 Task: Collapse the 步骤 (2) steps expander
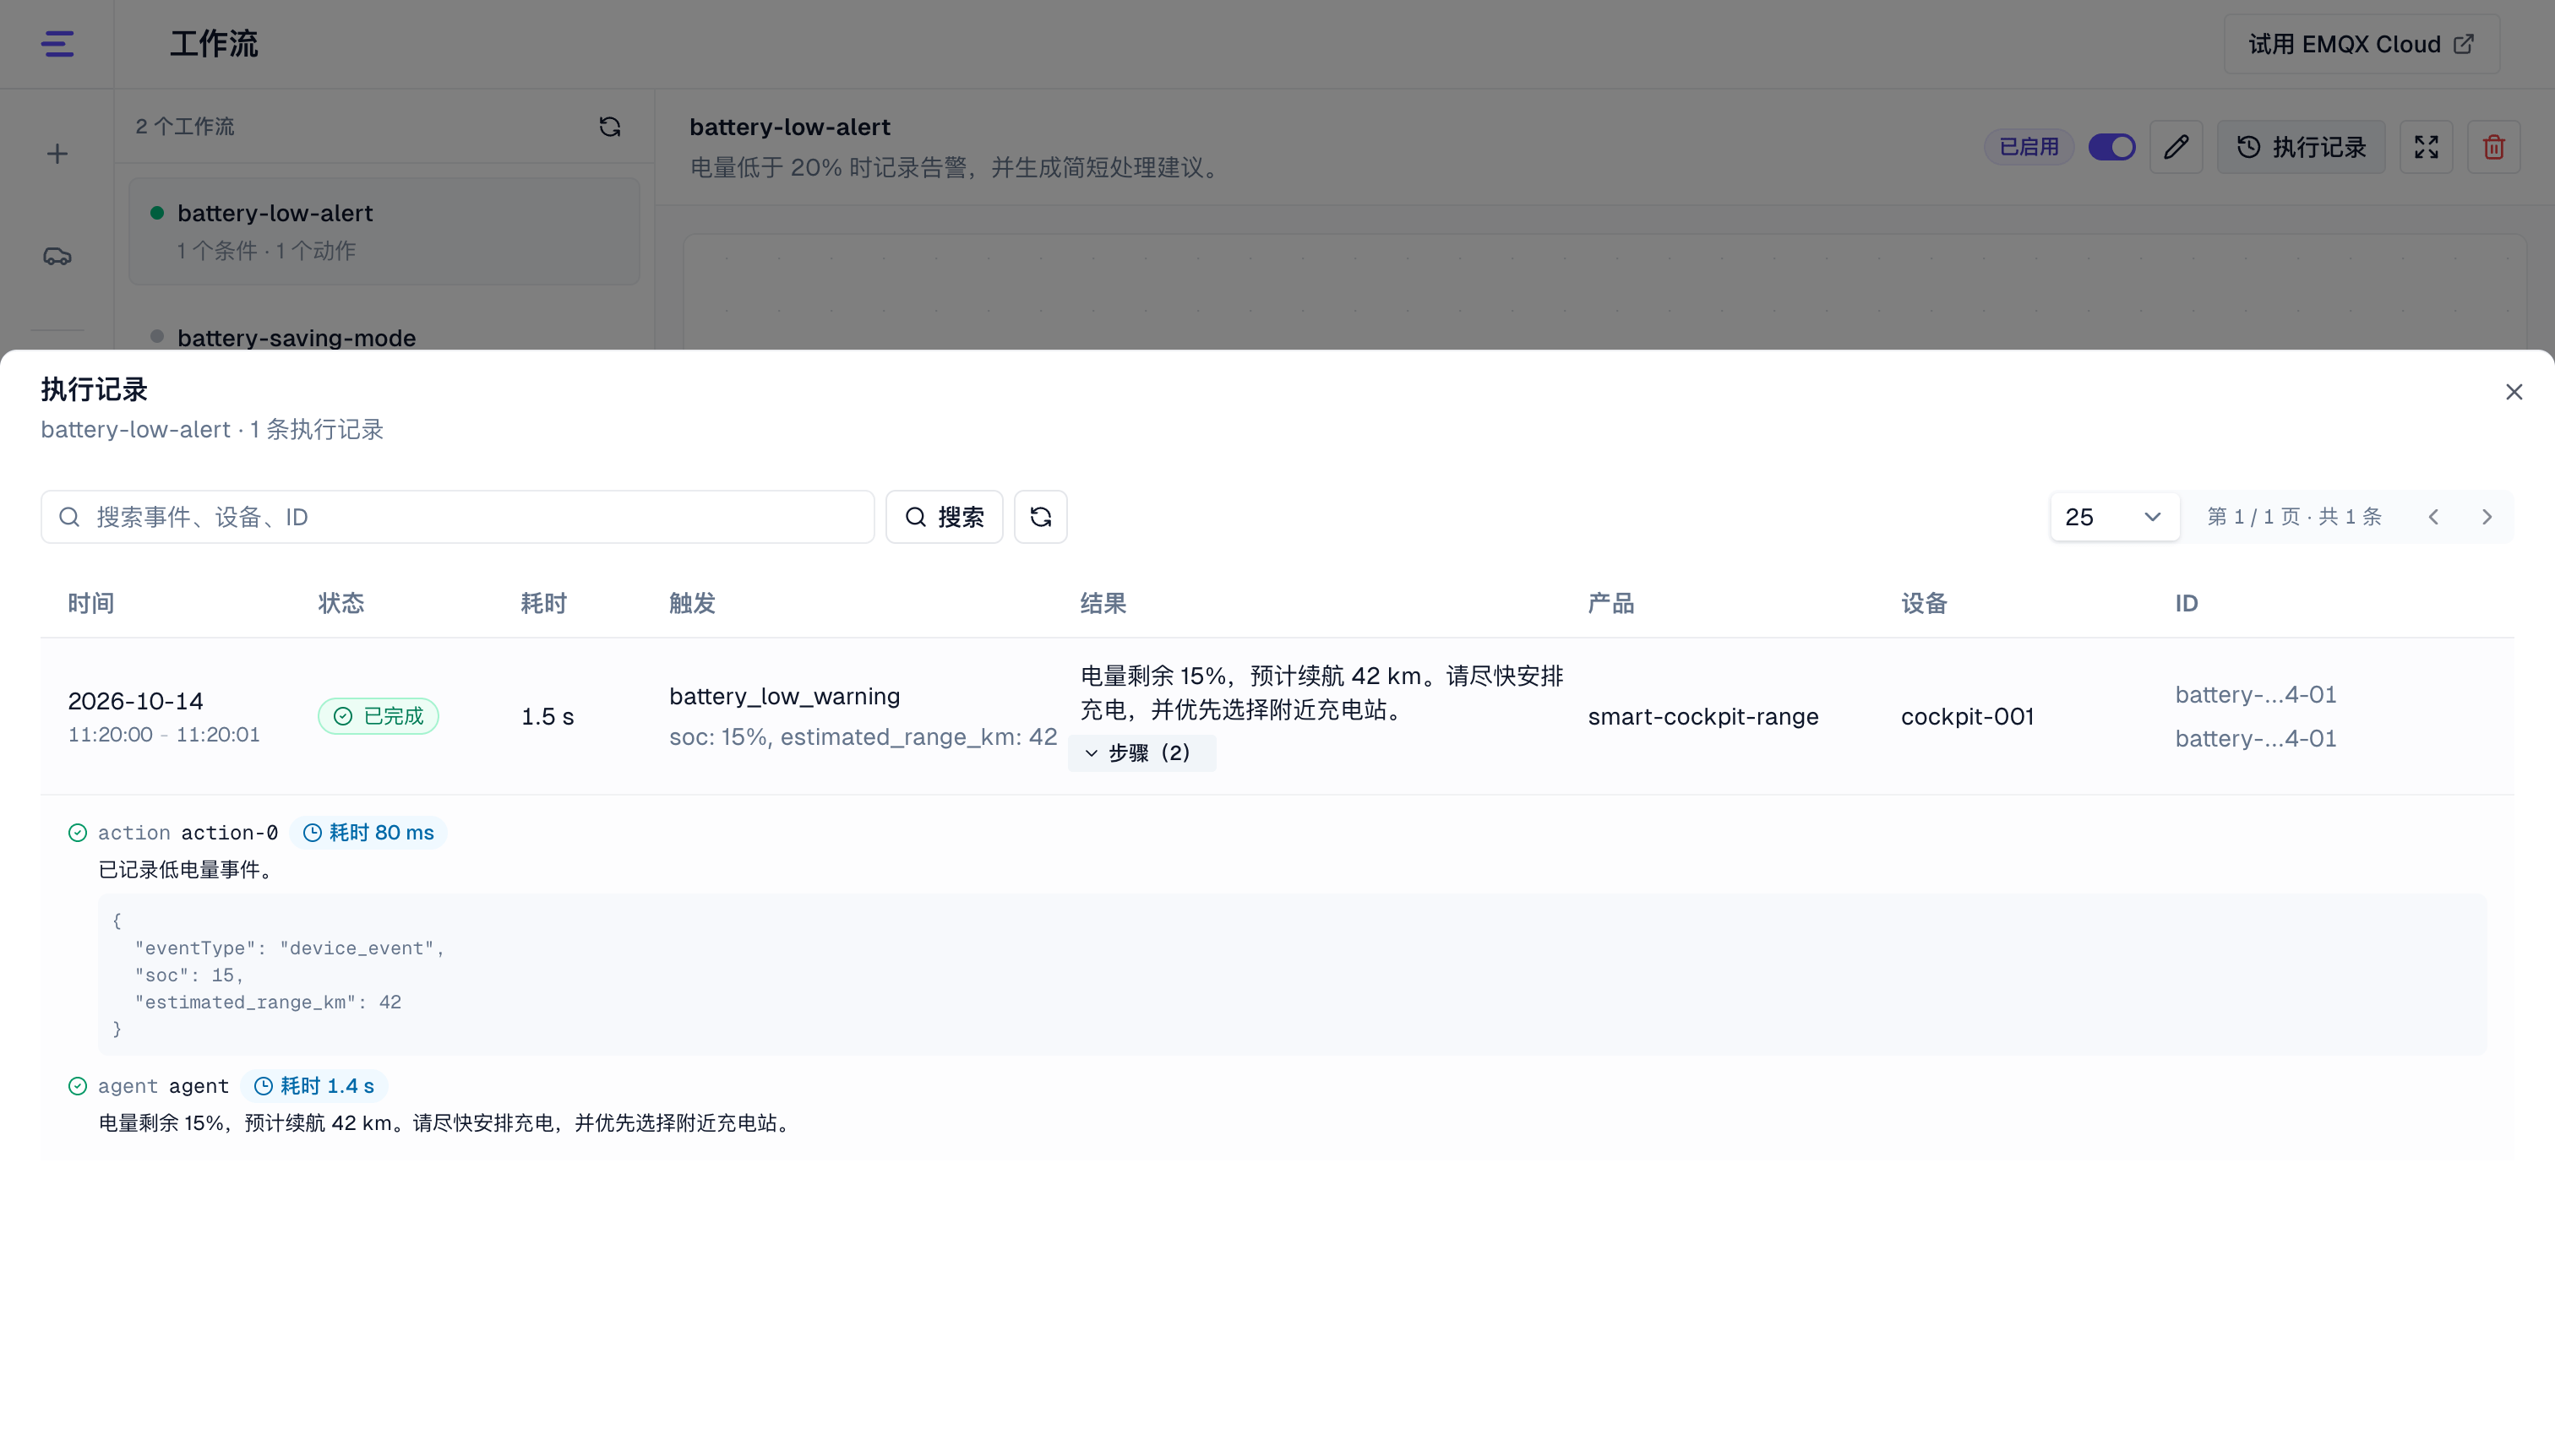pyautogui.click(x=1141, y=753)
